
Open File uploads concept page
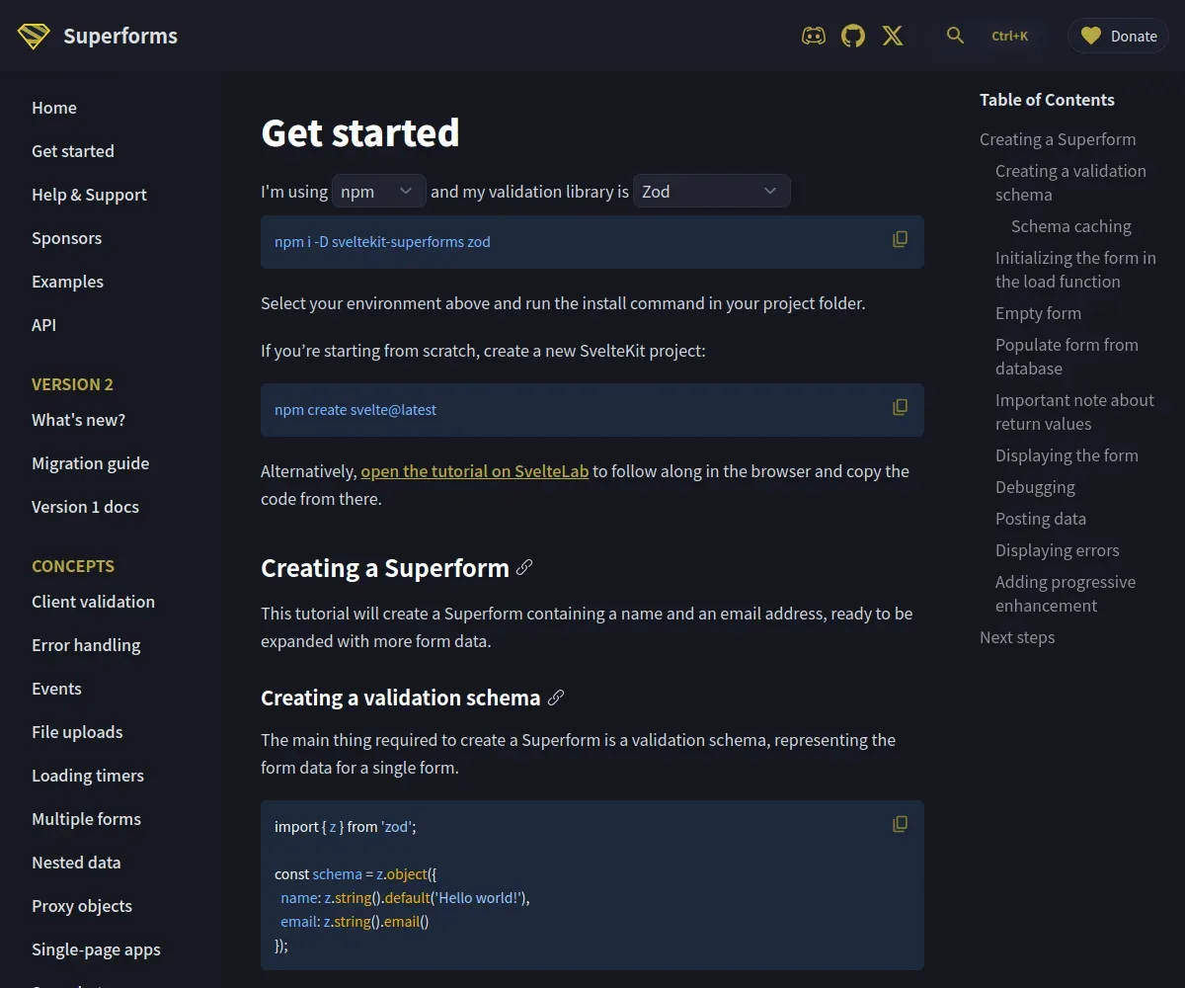click(x=77, y=732)
